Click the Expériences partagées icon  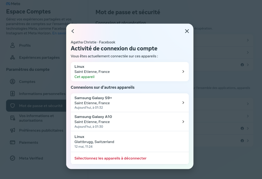(13, 58)
